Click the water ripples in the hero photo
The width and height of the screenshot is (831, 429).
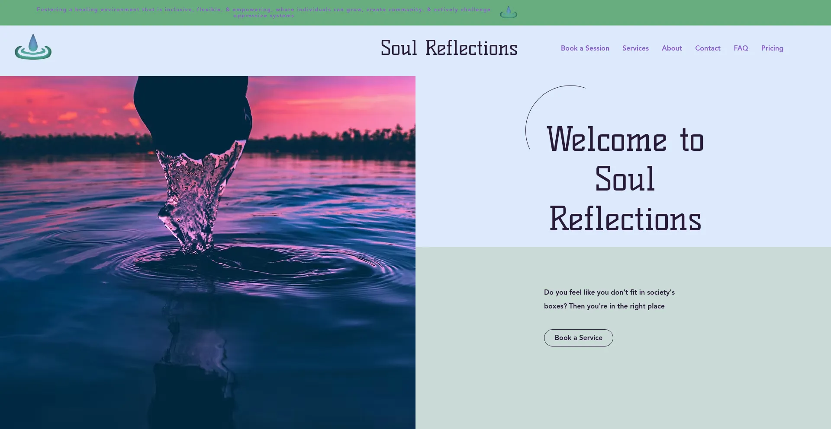260,264
